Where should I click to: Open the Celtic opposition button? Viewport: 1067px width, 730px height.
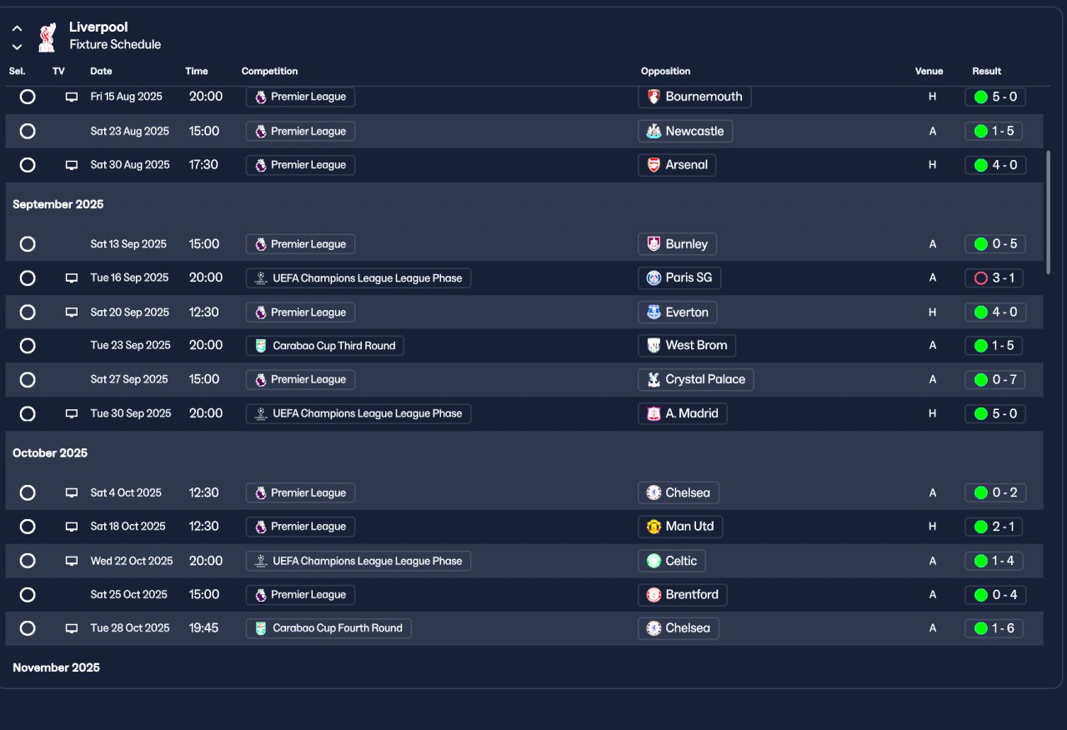[x=672, y=561]
